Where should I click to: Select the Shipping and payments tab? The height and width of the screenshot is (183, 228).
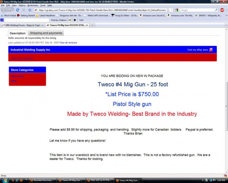point(46,33)
